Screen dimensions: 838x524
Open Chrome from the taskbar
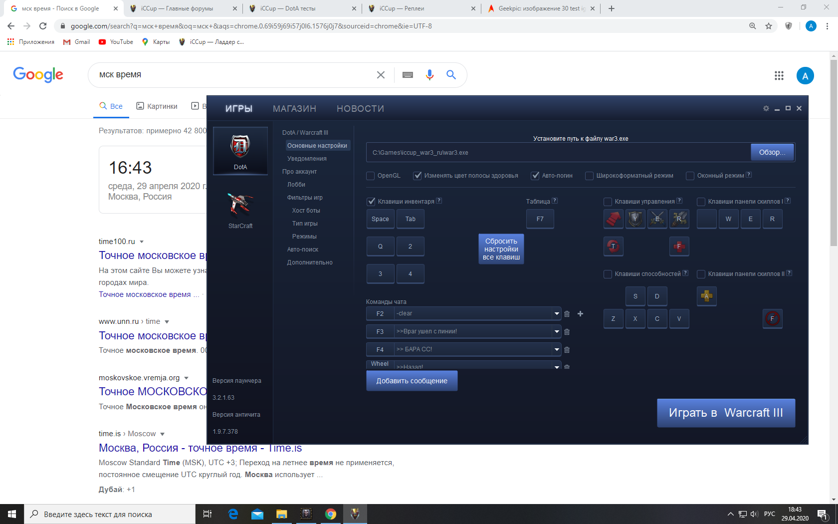tap(330, 514)
